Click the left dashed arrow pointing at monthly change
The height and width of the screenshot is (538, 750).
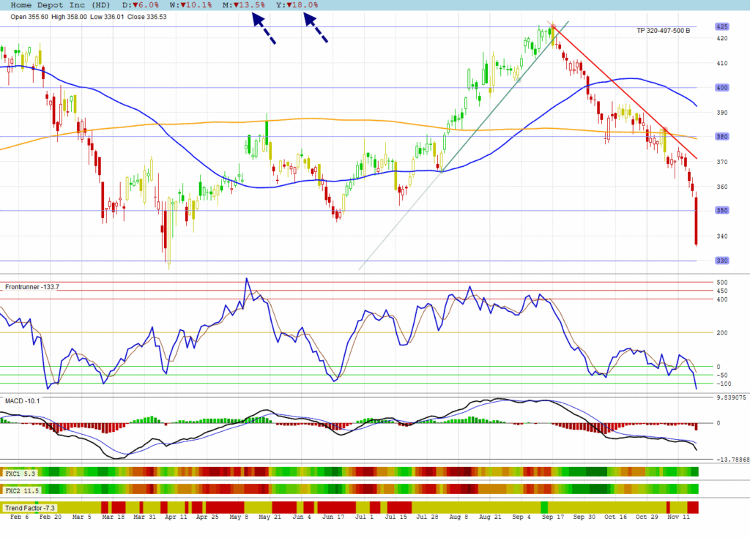[x=264, y=29]
